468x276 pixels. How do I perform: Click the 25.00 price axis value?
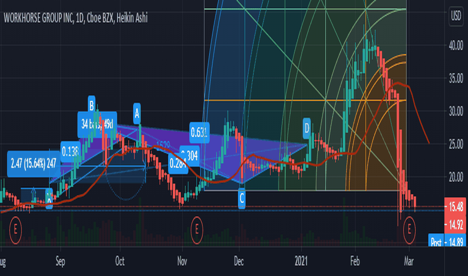tap(456, 145)
